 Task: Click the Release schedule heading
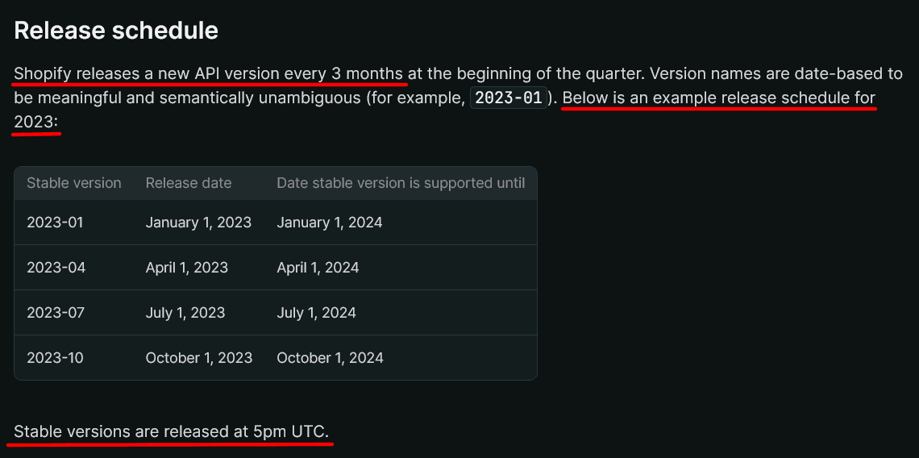(x=116, y=30)
